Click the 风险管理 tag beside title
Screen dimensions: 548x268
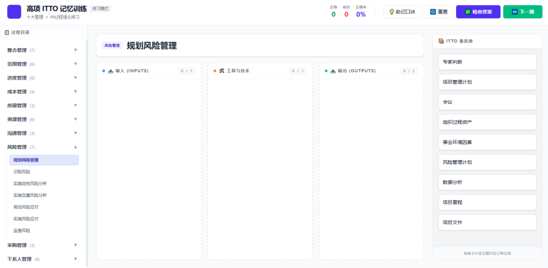(112, 46)
